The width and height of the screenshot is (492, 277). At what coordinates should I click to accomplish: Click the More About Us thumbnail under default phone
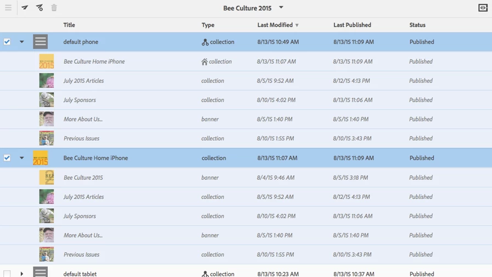[47, 119]
